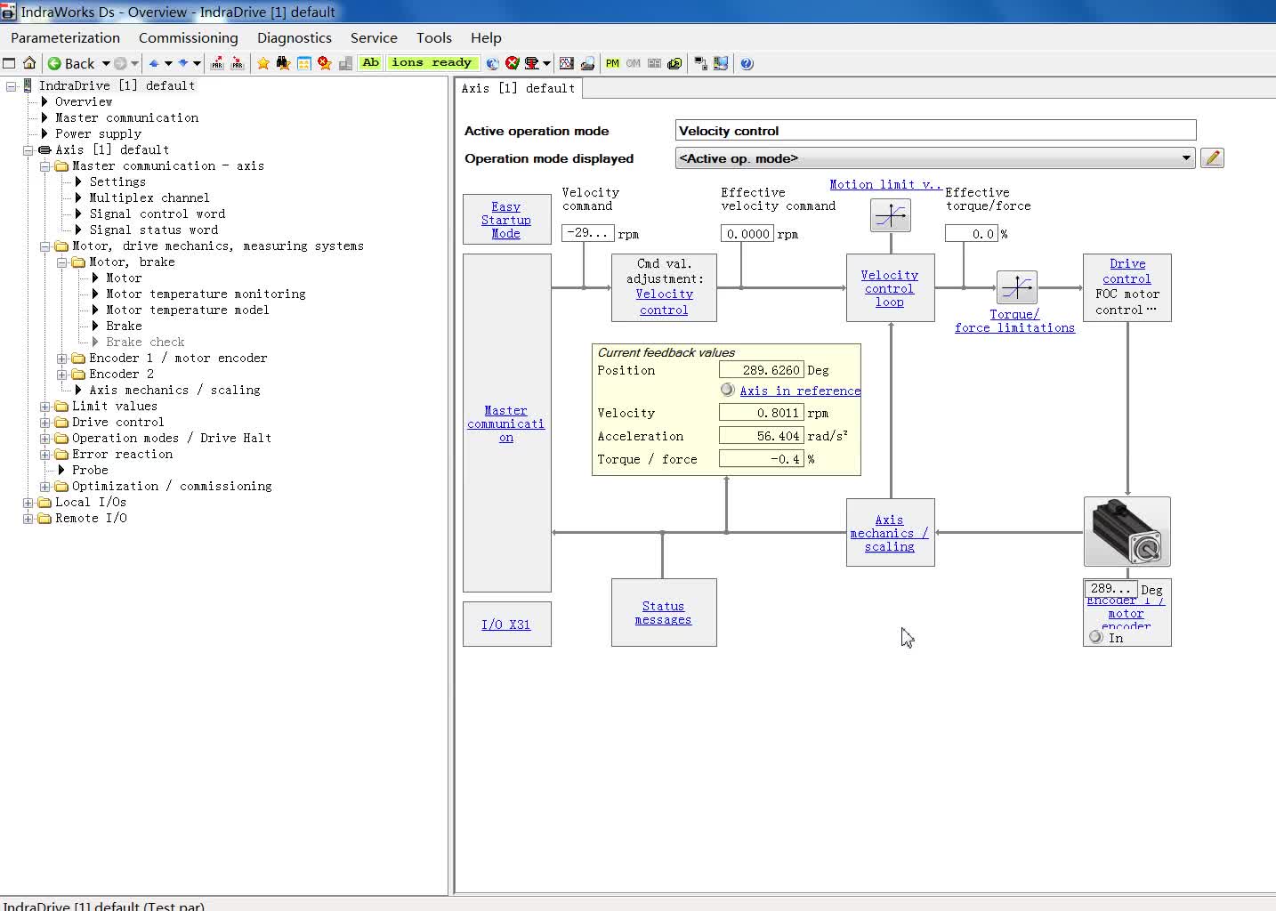Switch to OM operating mode
This screenshot has width=1276, height=911.
(x=634, y=63)
